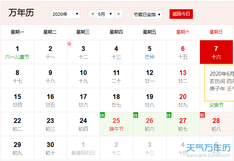
Task: Click the 星期三 column header
Action: (83, 32)
